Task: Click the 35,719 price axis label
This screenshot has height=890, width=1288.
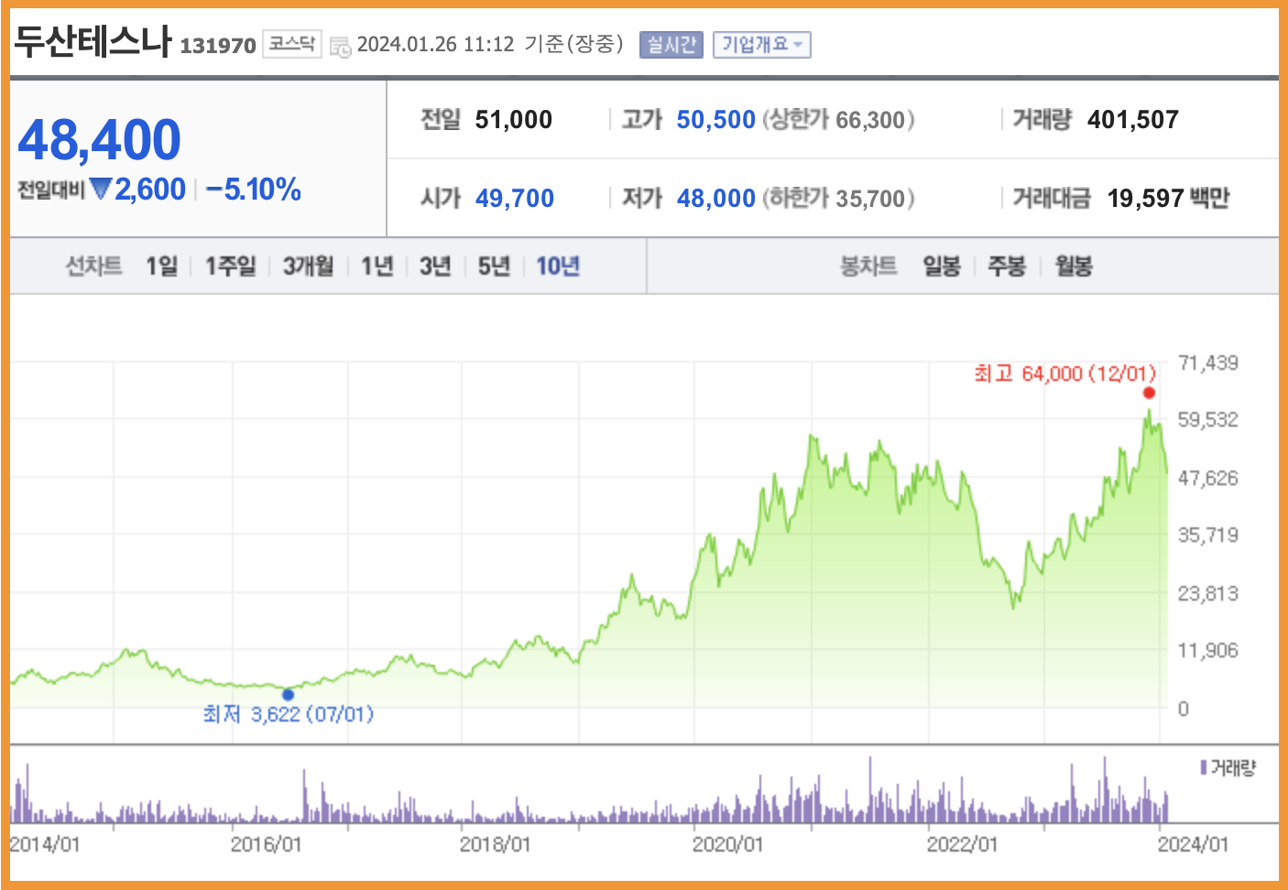Action: (1208, 535)
